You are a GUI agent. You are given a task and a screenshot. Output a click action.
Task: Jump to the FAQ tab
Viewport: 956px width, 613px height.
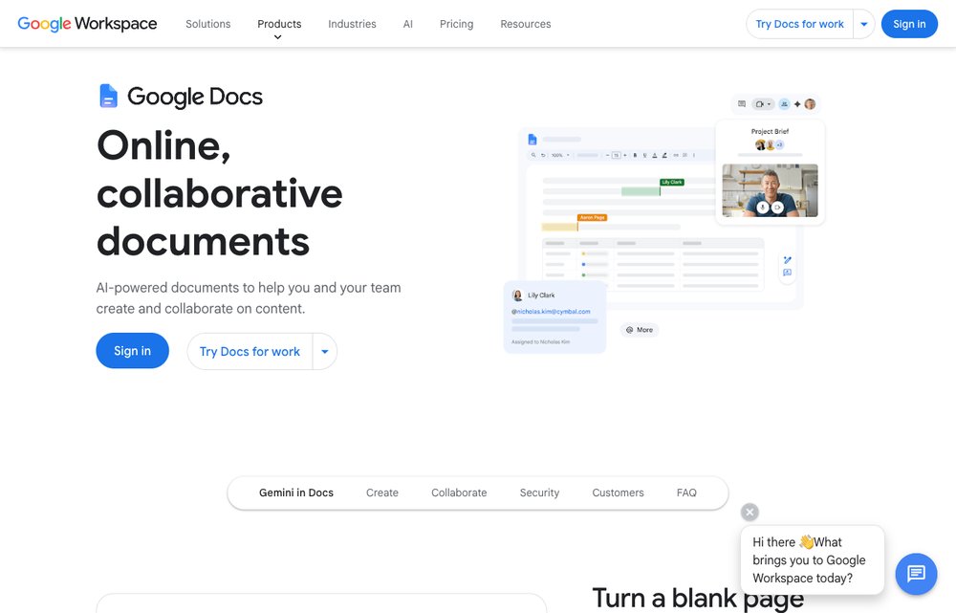click(686, 493)
